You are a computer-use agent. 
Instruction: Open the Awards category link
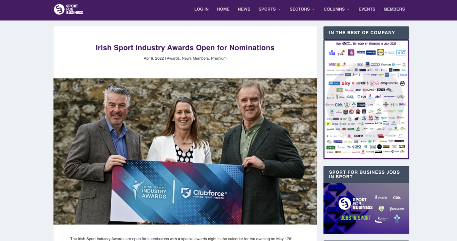(173, 59)
